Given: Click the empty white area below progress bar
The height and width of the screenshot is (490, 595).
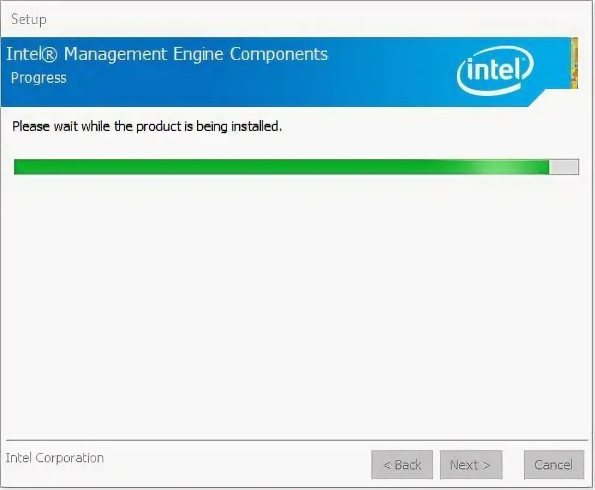Looking at the screenshot, I should point(297,303).
